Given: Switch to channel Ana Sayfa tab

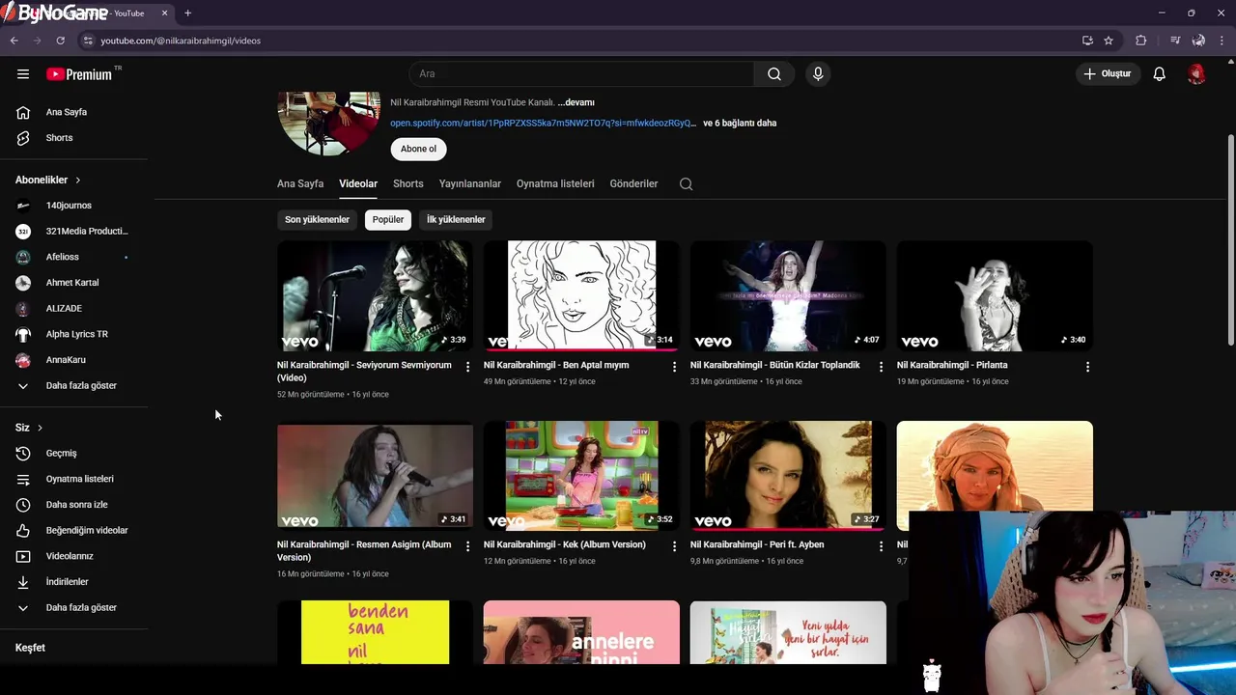Looking at the screenshot, I should coord(300,183).
